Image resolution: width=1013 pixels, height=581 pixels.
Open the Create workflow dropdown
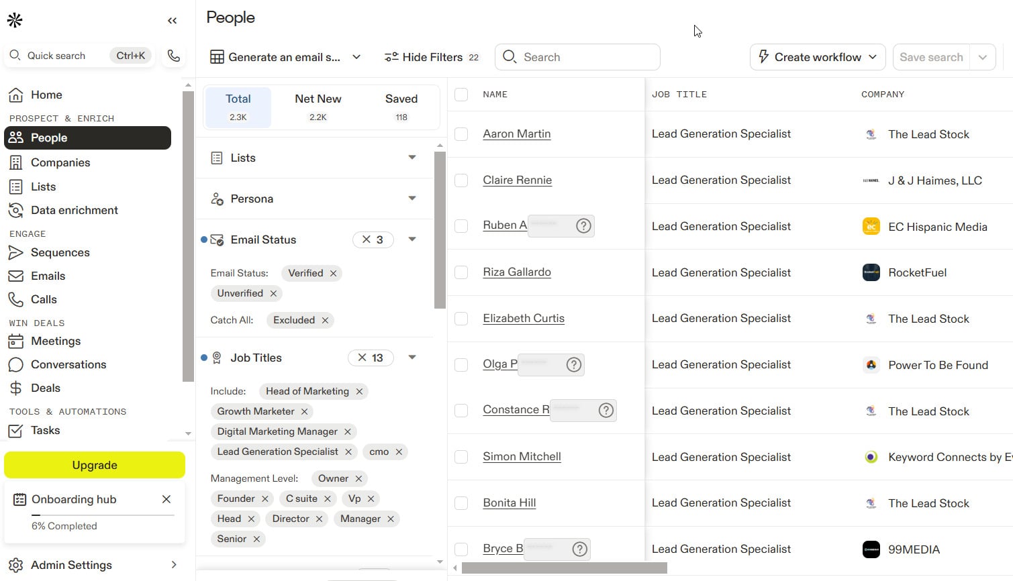(x=818, y=57)
